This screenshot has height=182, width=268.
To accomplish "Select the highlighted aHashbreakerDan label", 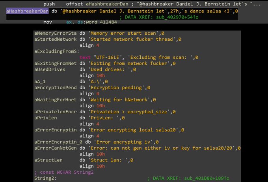I will tap(27, 11).
